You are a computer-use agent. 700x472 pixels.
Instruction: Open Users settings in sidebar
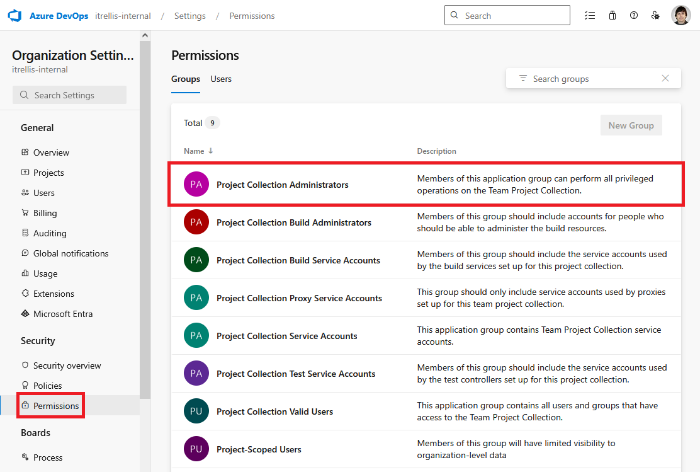[x=44, y=193]
